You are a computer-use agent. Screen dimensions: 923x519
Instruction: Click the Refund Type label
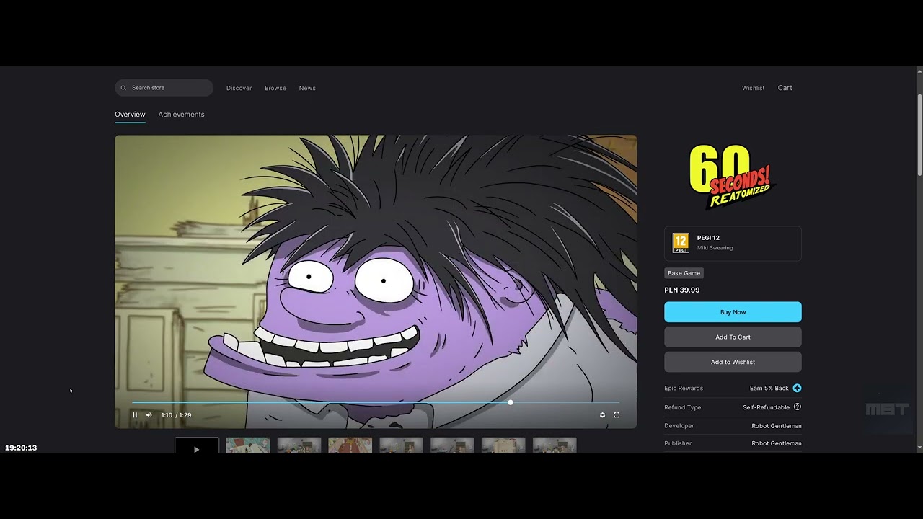coord(683,407)
